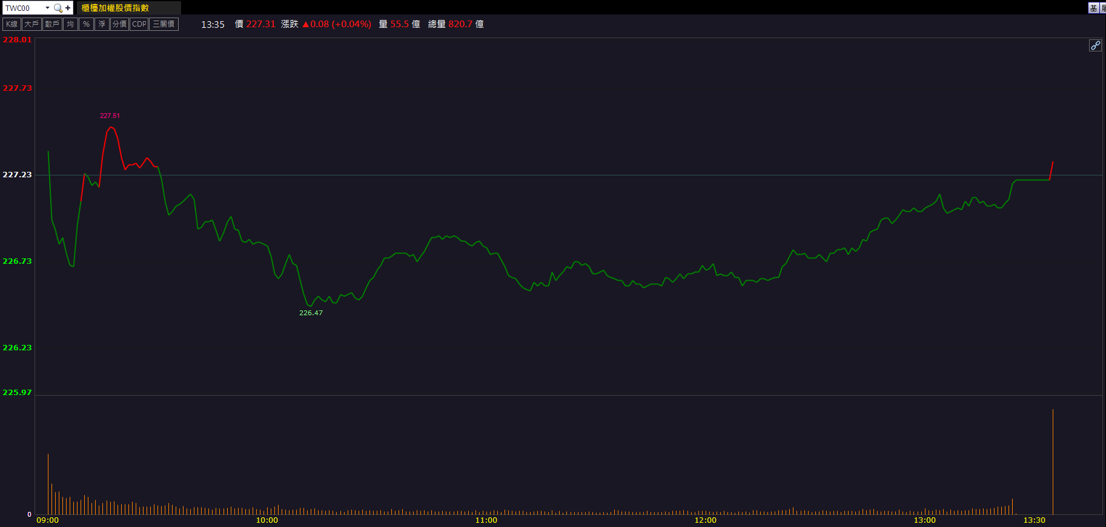The height and width of the screenshot is (527, 1106).
Task: Click the 10:00 time axis label
Action: (267, 520)
